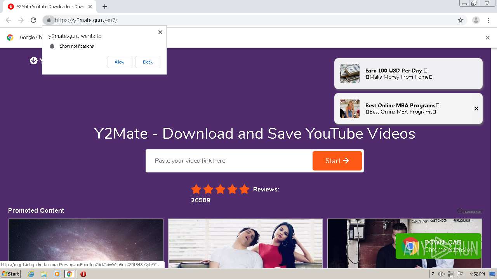Block notifications from y2mate.guru

click(x=148, y=62)
